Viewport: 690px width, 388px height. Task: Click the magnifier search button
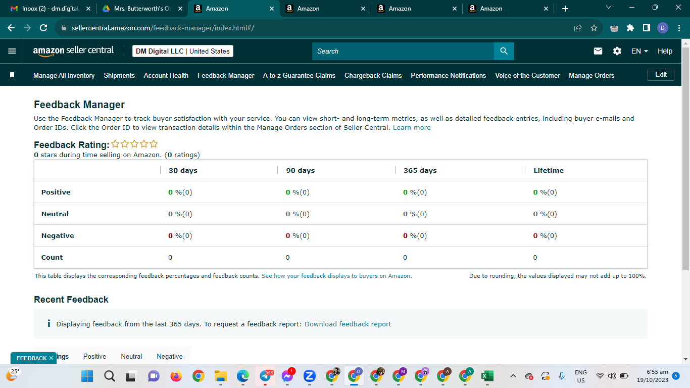504,51
